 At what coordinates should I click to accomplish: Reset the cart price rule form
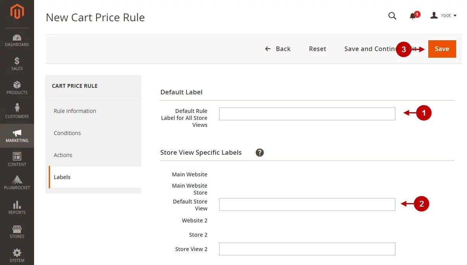click(318, 49)
